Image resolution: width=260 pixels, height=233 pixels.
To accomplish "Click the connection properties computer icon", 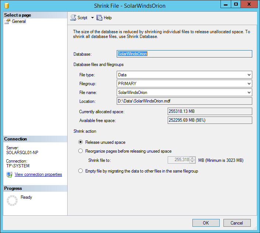I will tap(9, 174).
